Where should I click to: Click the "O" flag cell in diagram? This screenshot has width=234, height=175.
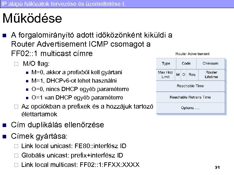184,75
